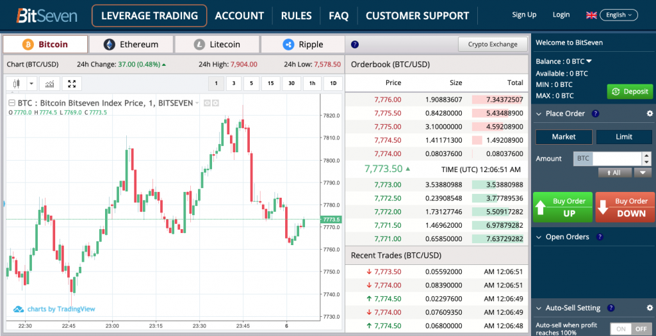Viewport: 656px width, 336px height.
Task: Click the Litecoin coin icon
Action: pyautogui.click(x=199, y=44)
